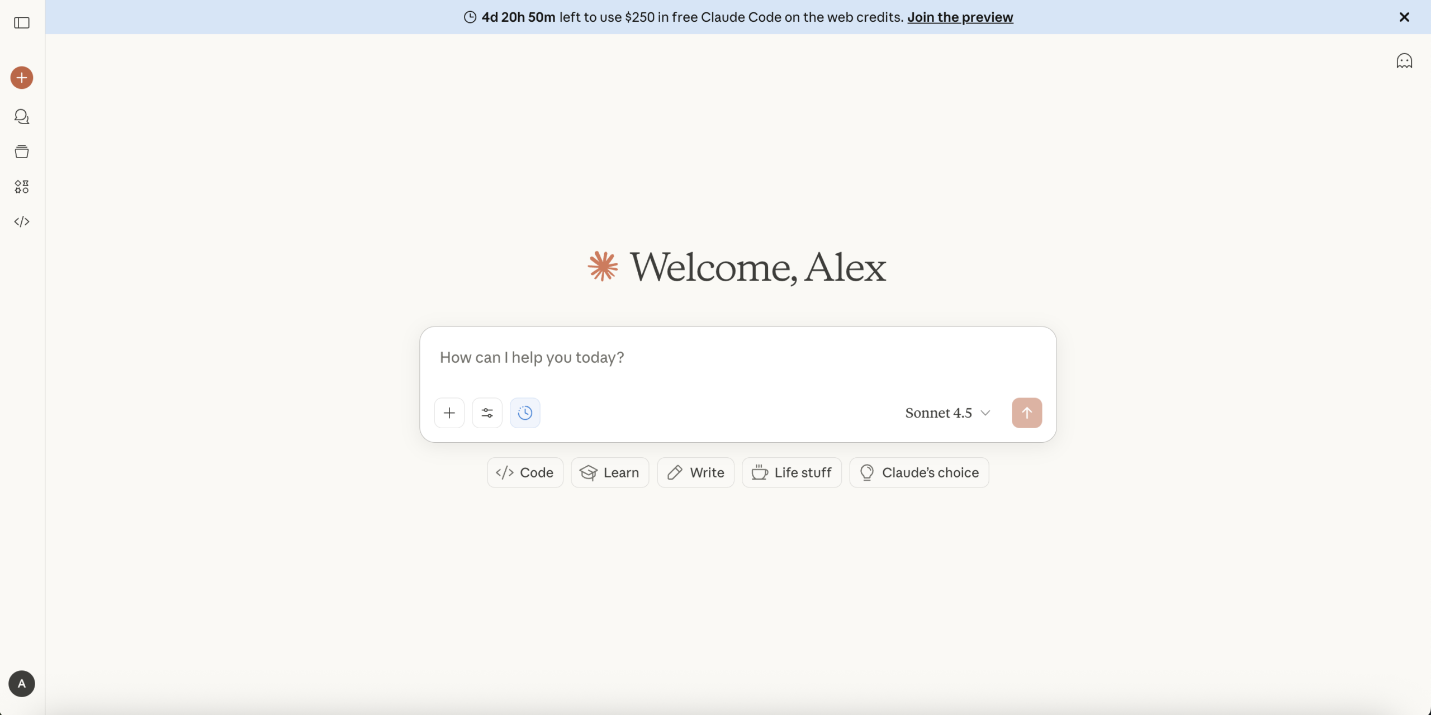This screenshot has height=715, width=1431.
Task: Toggle extended thinking clock button
Action: click(525, 413)
